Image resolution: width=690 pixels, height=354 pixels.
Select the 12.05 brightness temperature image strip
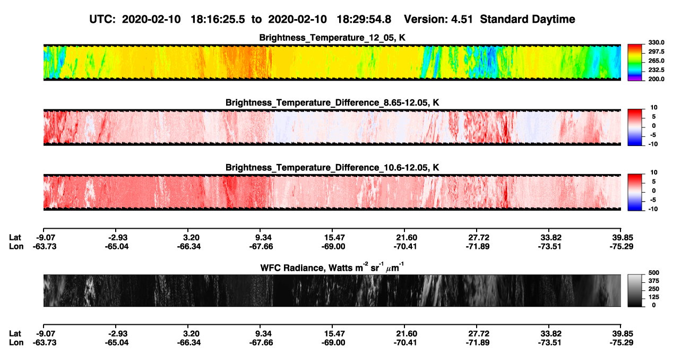332,62
